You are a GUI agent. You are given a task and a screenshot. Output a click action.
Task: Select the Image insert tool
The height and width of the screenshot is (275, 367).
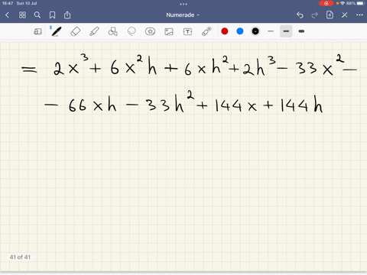169,31
